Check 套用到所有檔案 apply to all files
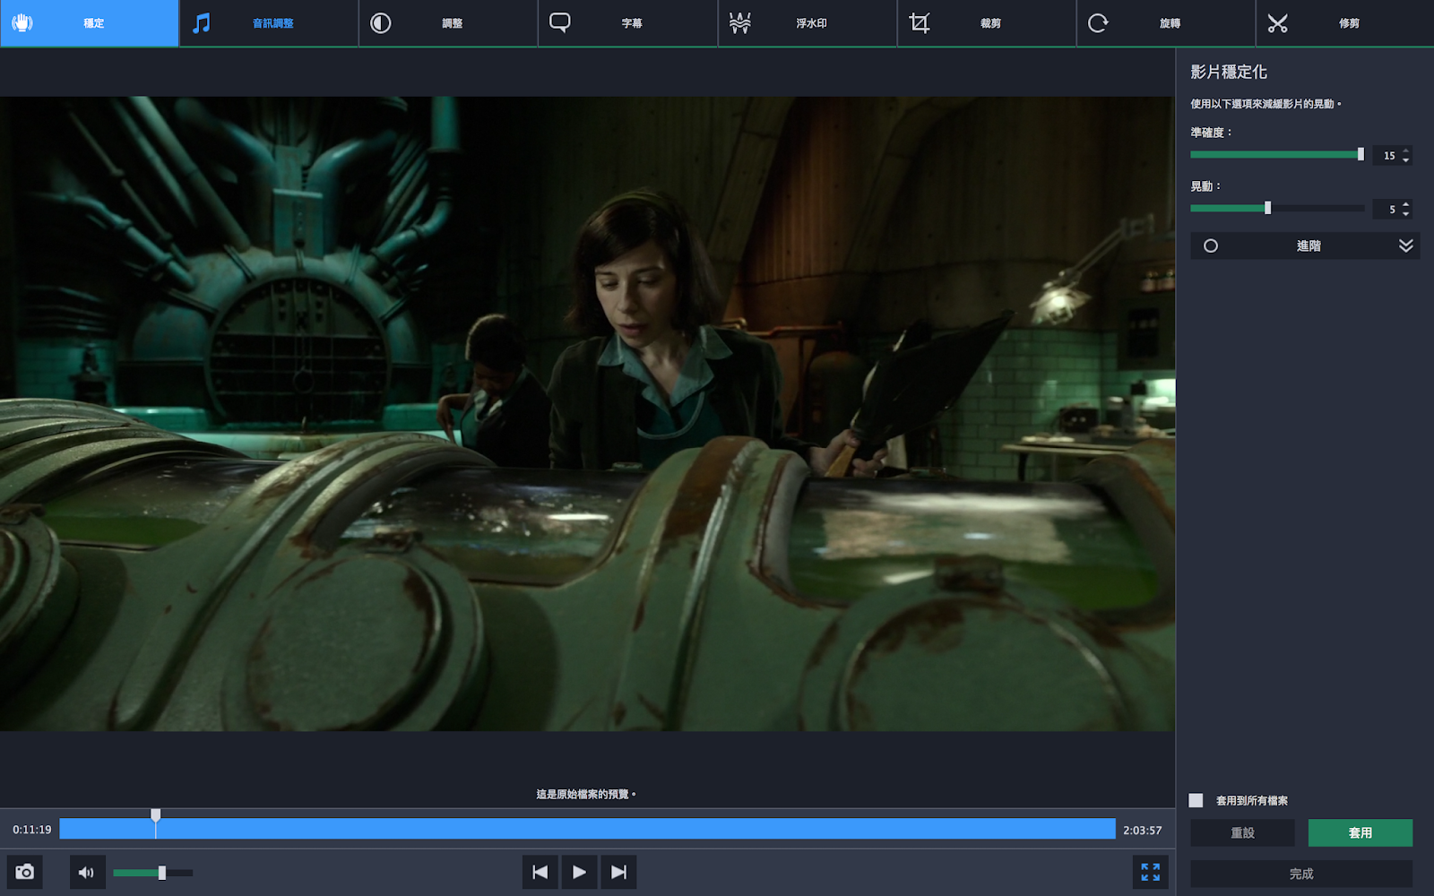The image size is (1434, 896). click(x=1196, y=800)
